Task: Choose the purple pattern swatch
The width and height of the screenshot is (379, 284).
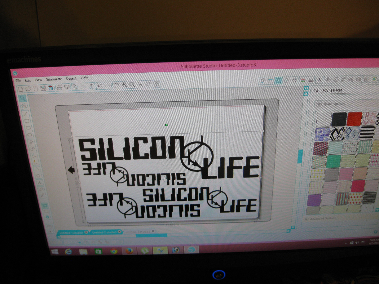Action: coord(314,200)
